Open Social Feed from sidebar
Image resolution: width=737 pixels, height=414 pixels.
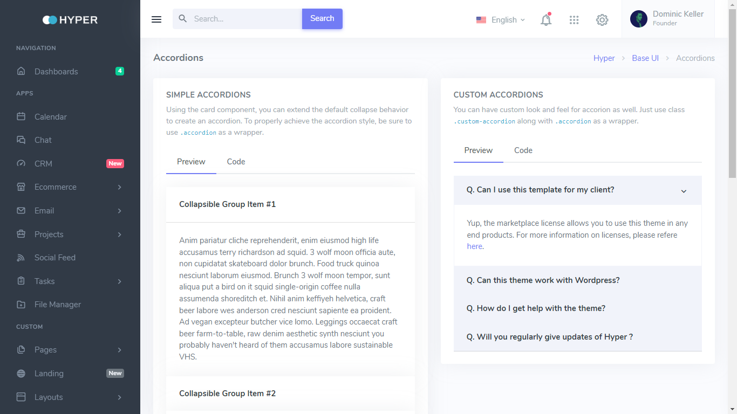54,258
